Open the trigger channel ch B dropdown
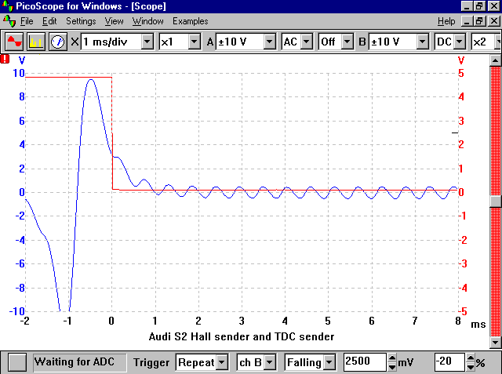This screenshot has width=502, height=374. (269, 362)
